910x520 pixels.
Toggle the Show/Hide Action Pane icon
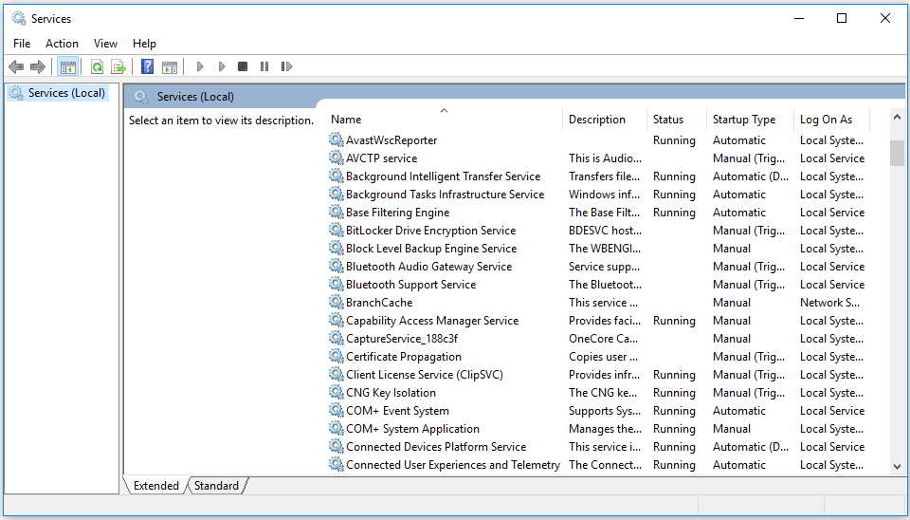(x=170, y=66)
